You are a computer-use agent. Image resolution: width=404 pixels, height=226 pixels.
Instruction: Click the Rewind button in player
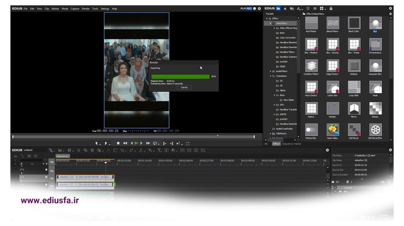point(125,143)
